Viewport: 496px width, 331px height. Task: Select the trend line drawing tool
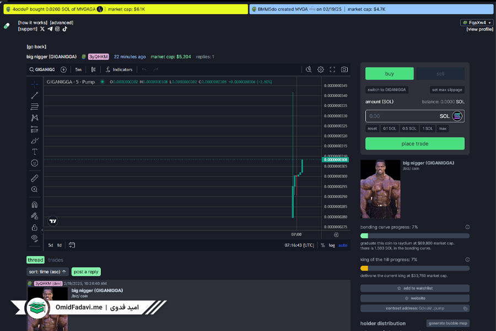tap(35, 95)
